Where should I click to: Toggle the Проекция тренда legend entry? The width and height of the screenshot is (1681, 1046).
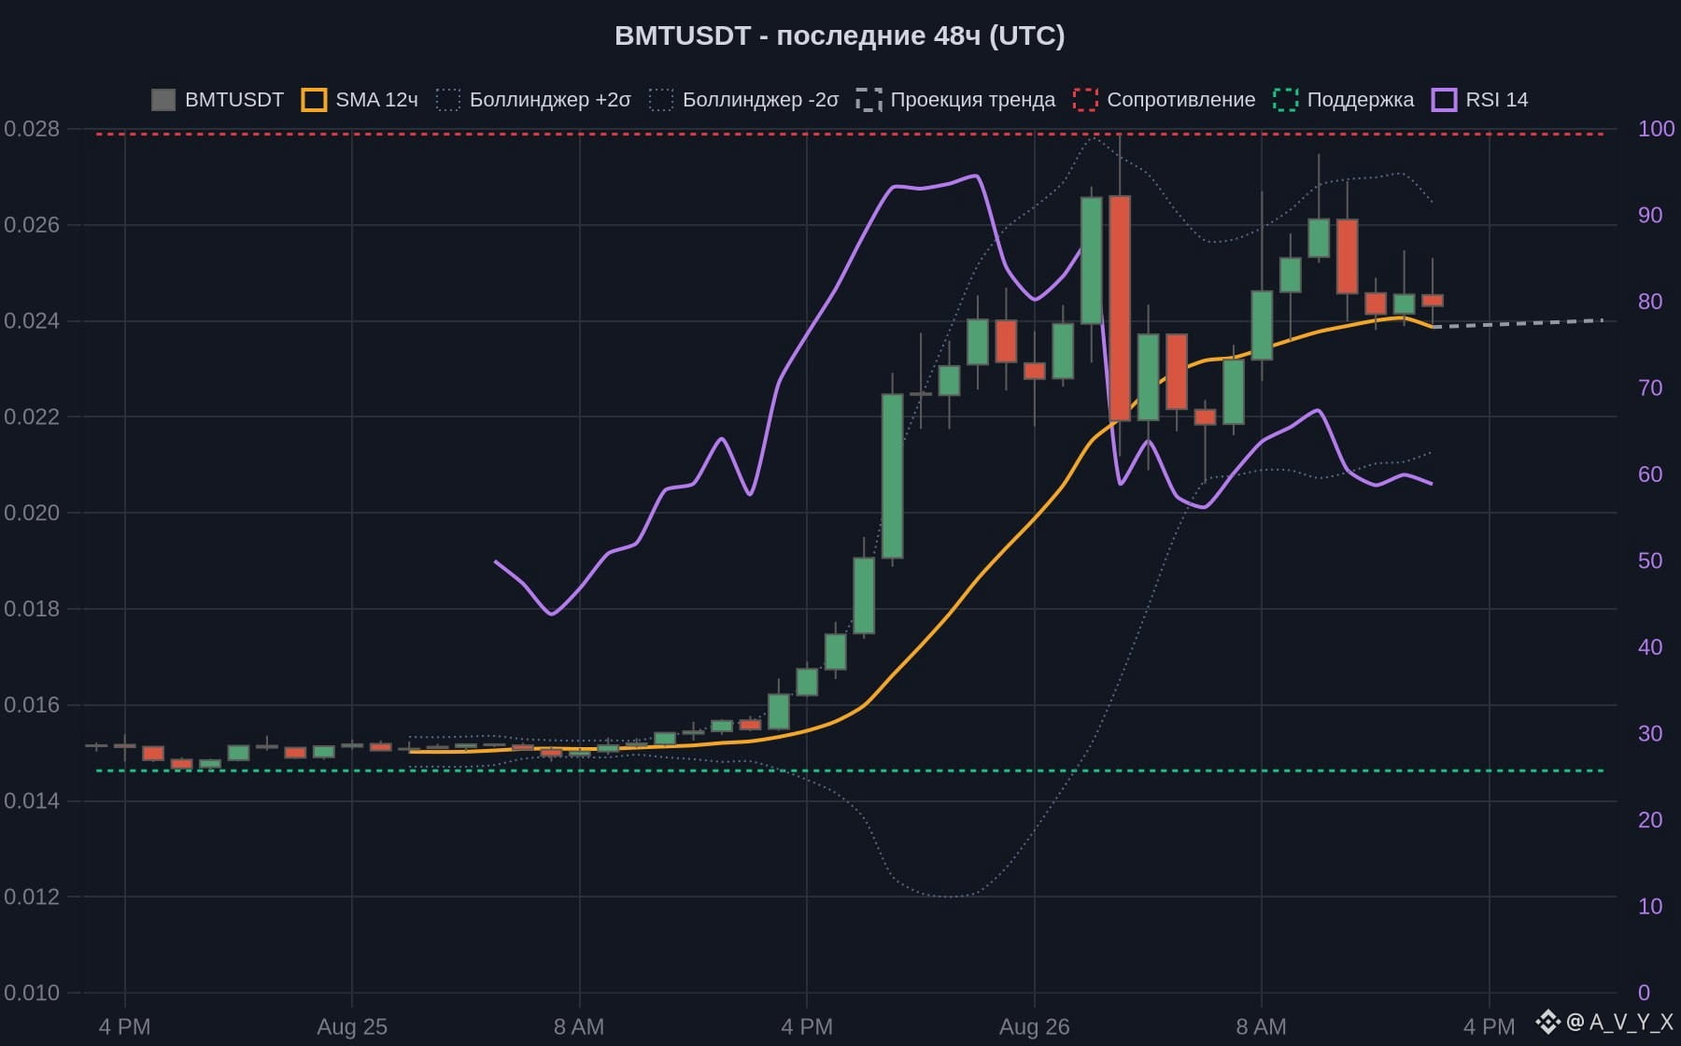(955, 100)
